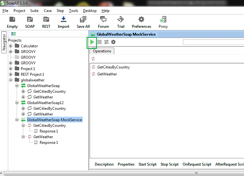244x176 pixels.
Task: Click the Trial toolbar icon
Action: [x=121, y=22]
